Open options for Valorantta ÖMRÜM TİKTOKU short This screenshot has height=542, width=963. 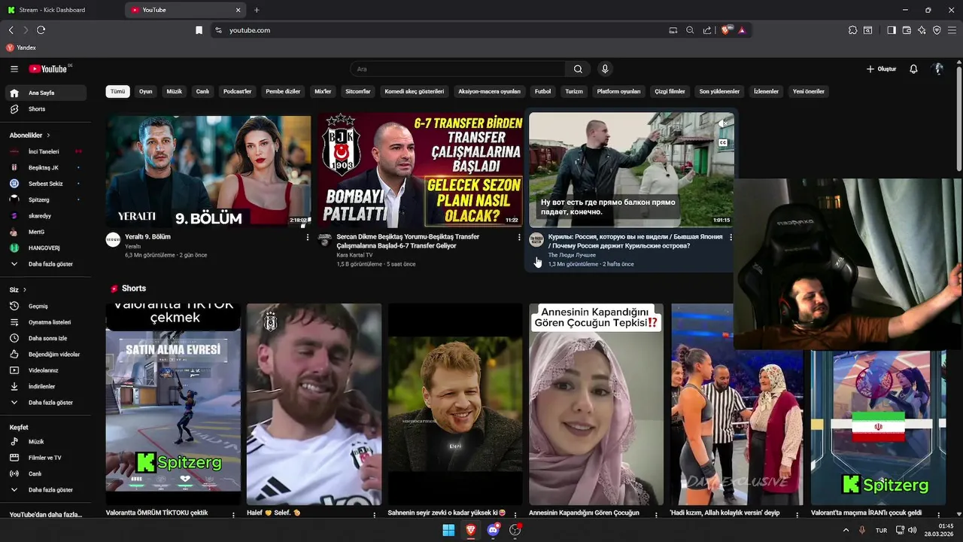[233, 514]
